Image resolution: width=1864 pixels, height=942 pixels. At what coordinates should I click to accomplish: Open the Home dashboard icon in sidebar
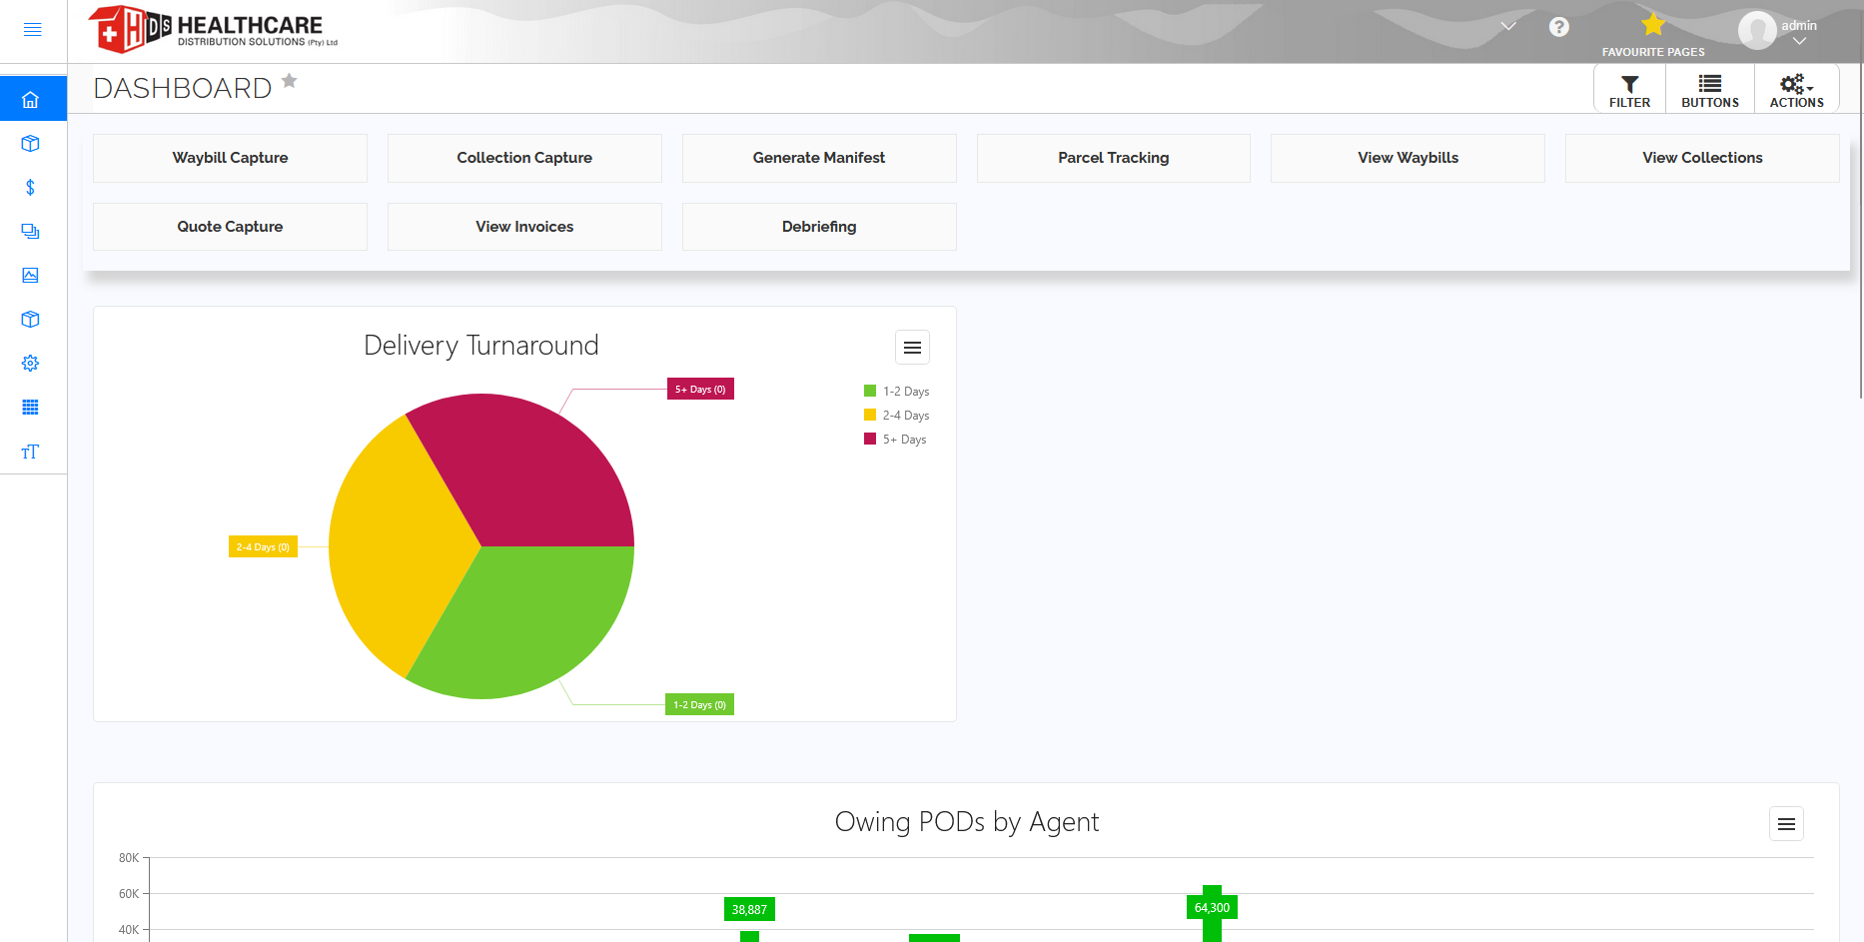31,98
